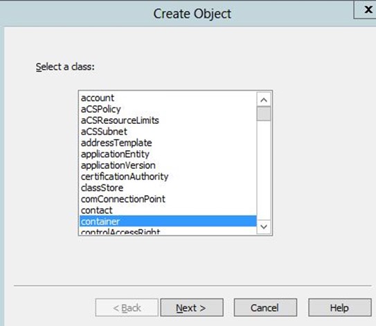Choose applicationEntity class

[x=168, y=154]
